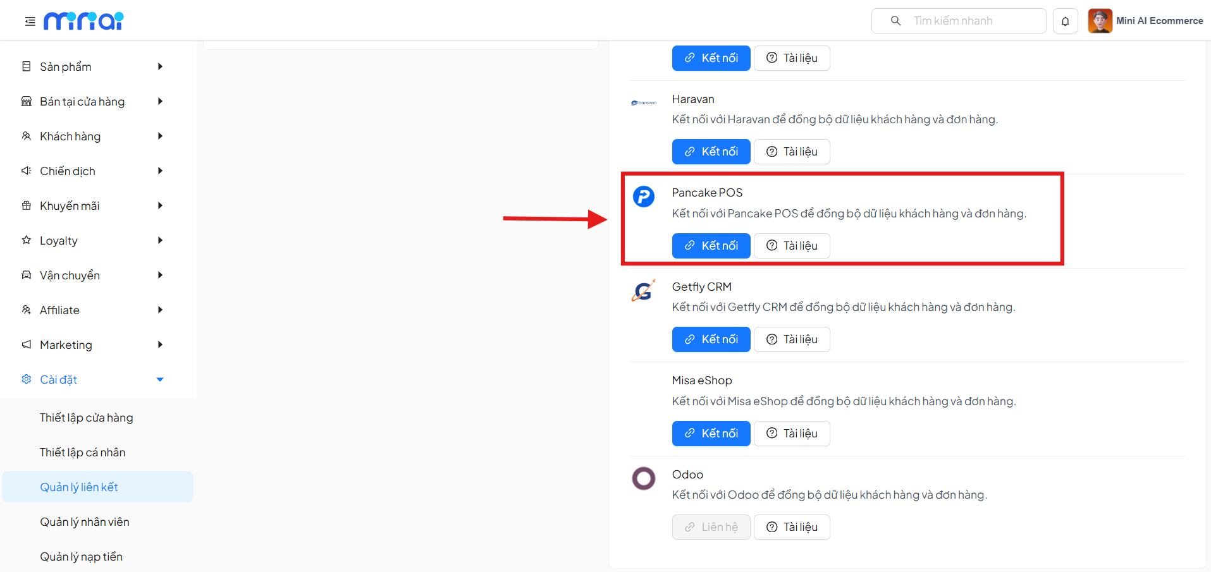This screenshot has height=572, width=1211.
Task: Click the Odoo logo
Action: point(643,478)
